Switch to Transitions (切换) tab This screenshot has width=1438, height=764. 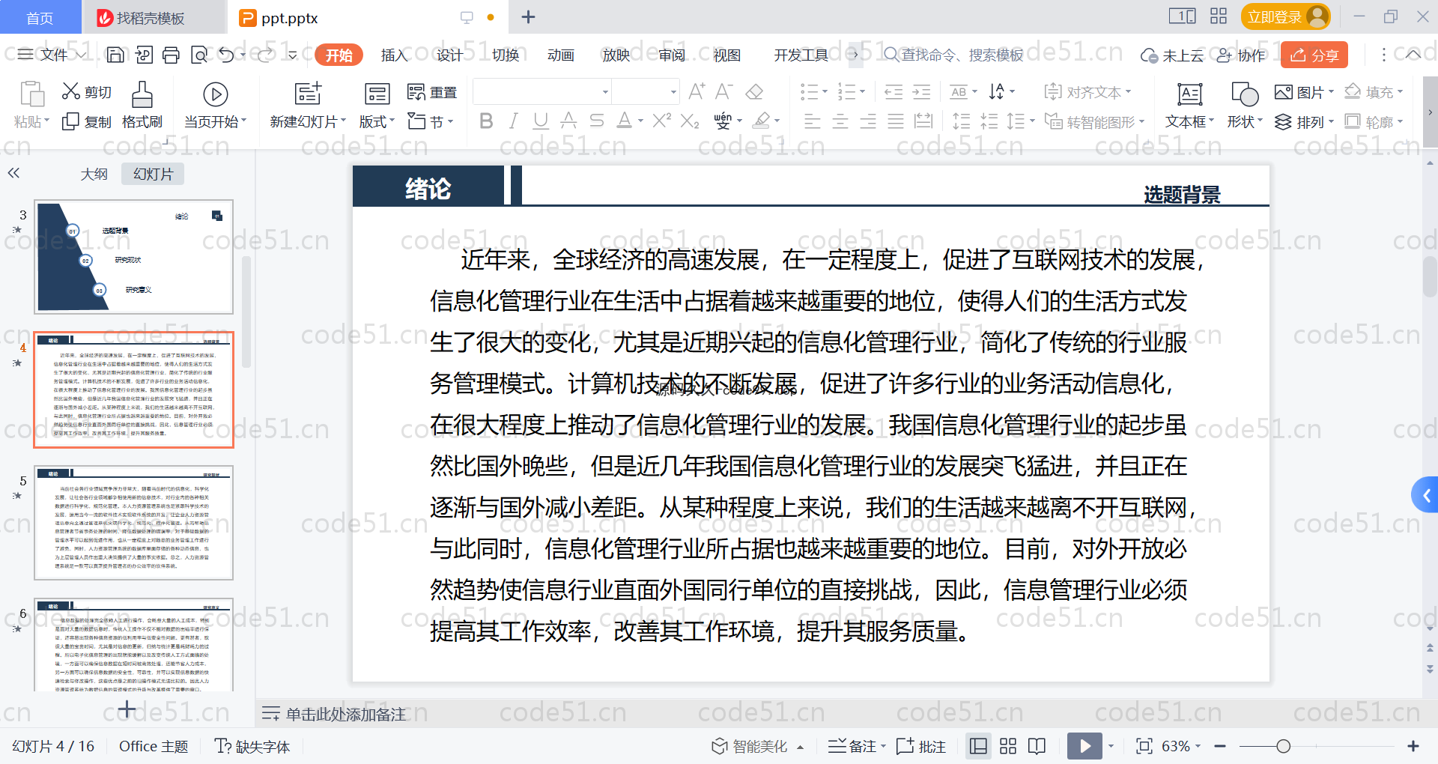point(506,55)
